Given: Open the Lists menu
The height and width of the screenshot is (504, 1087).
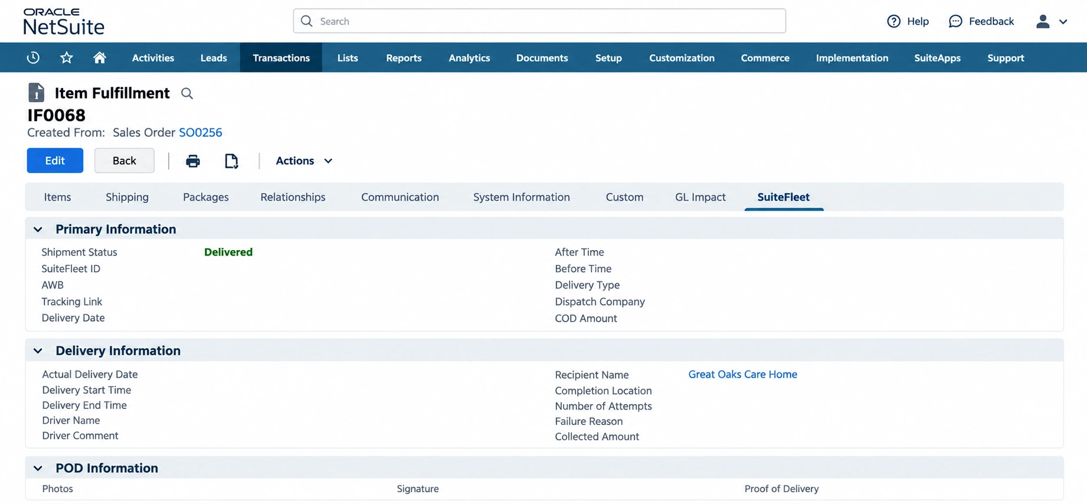Looking at the screenshot, I should click(348, 58).
